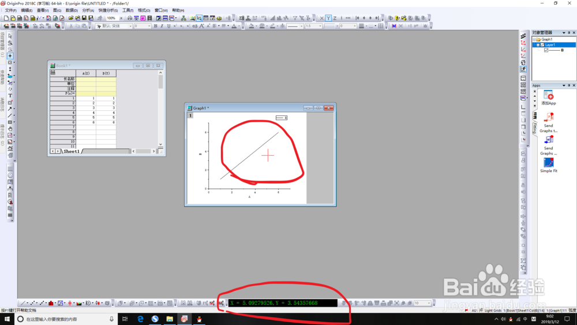Screen dimensions: 577x325
Task: Click the Greek symbols (αβ) button
Action: [x=194, y=26]
